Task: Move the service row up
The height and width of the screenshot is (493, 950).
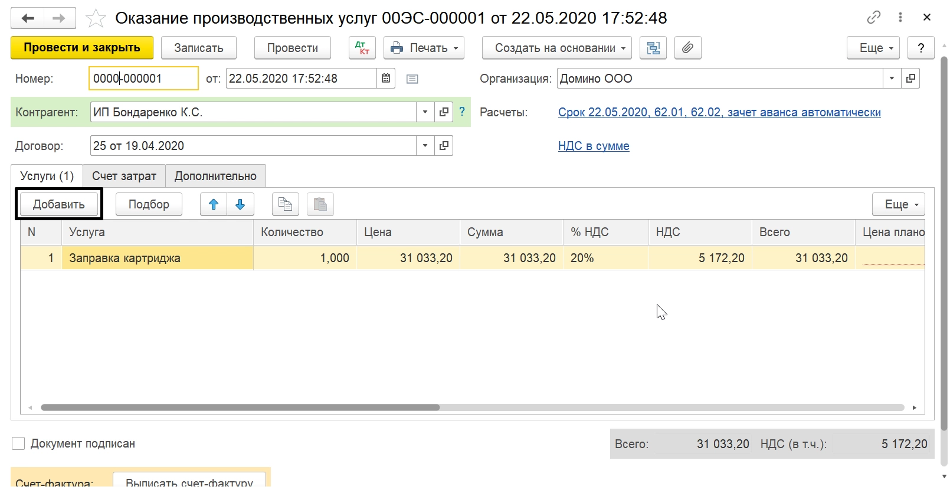Action: [x=214, y=204]
